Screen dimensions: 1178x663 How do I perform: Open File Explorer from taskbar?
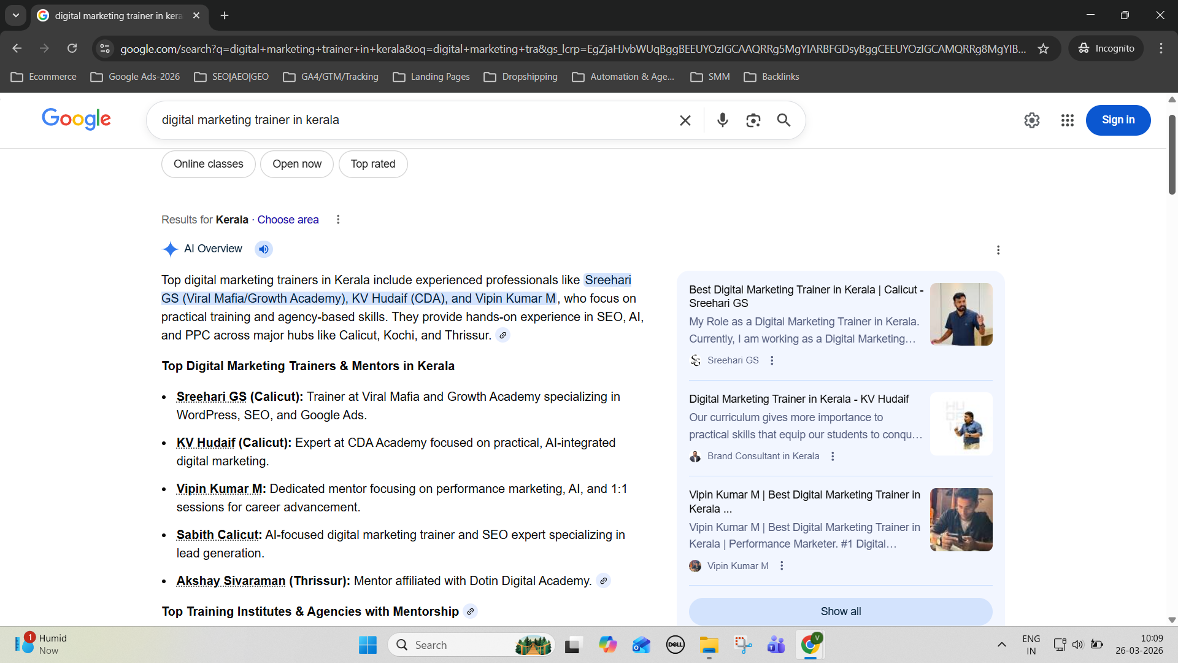709,645
